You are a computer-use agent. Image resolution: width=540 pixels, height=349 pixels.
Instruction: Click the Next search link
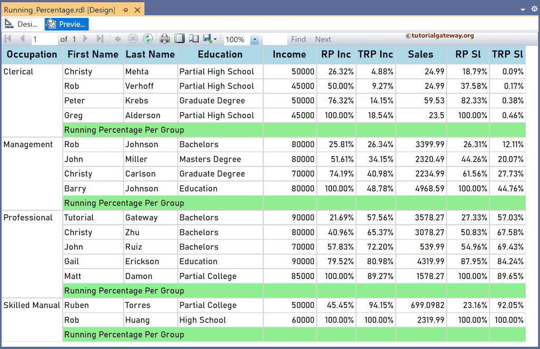tap(323, 38)
